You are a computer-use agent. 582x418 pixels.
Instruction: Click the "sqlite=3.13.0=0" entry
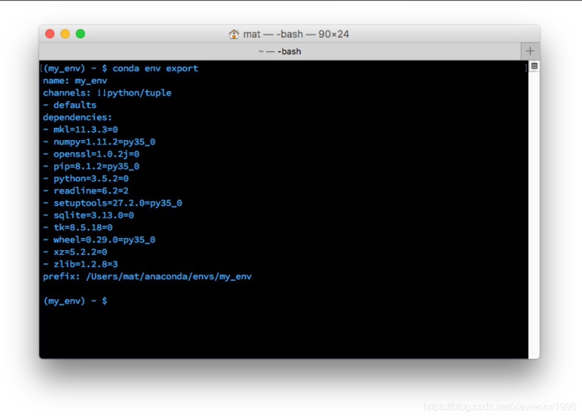pos(94,215)
